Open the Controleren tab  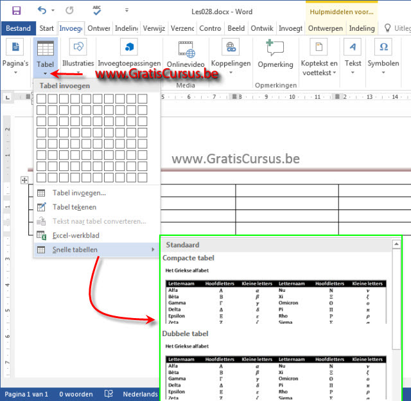pyautogui.click(x=210, y=28)
